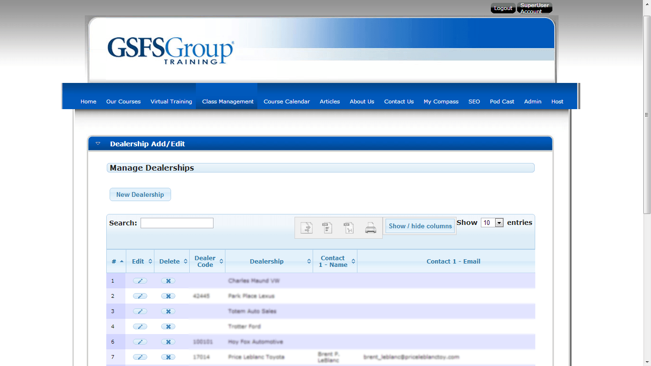651x366 pixels.
Task: Focus the Search input field
Action: click(177, 223)
